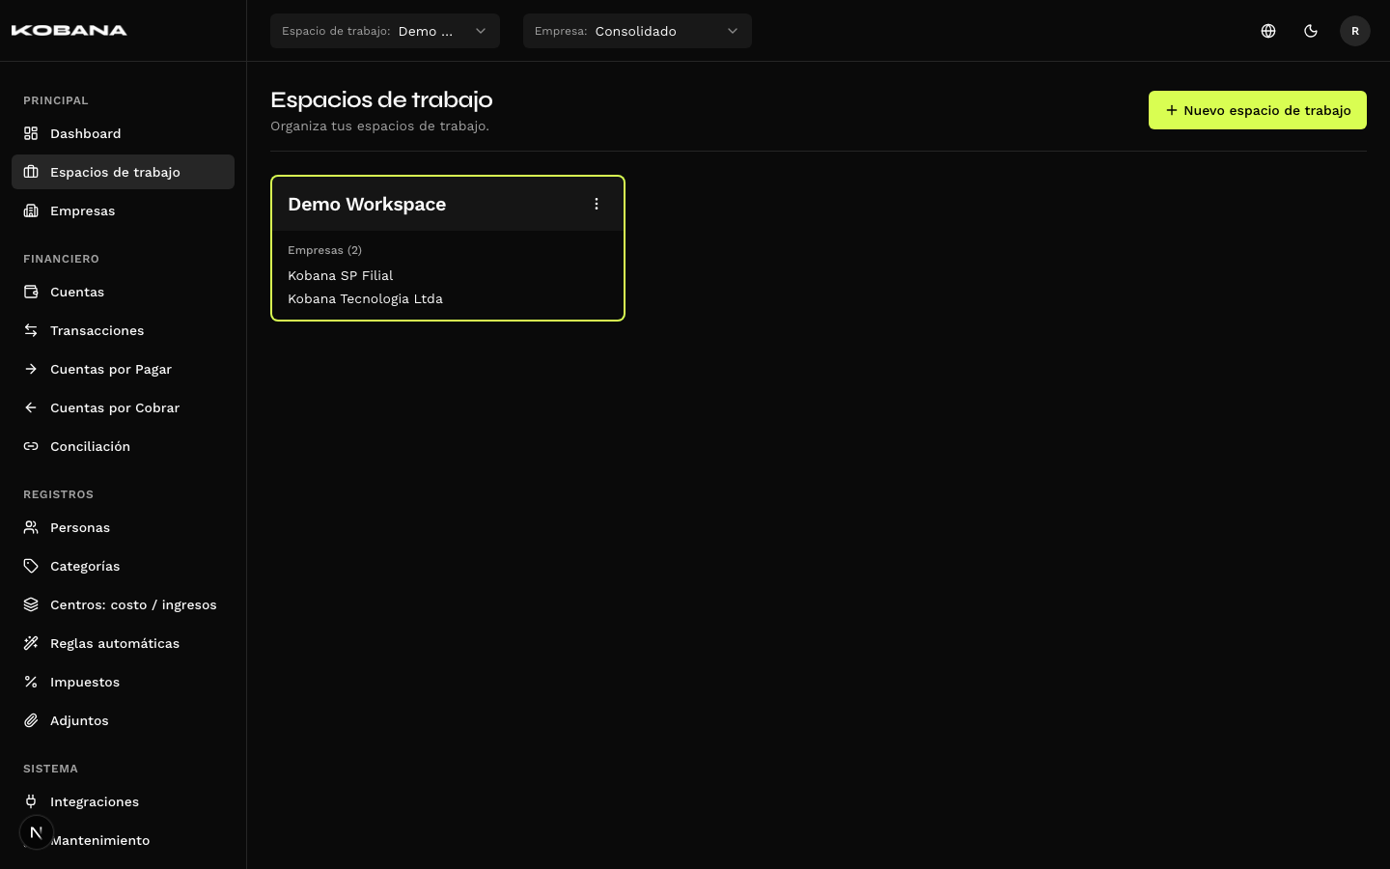The image size is (1390, 869).
Task: Click the Demo Workspace card title
Action: [x=367, y=204]
